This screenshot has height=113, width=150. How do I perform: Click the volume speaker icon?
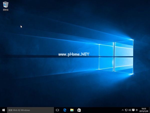point(130,110)
